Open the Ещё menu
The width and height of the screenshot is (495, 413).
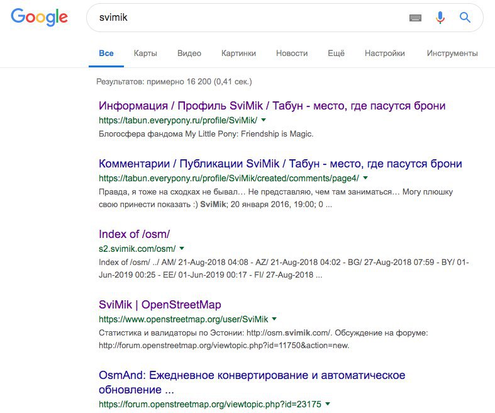tap(336, 53)
